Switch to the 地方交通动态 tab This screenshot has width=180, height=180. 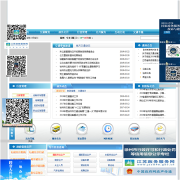(x=83, y=45)
